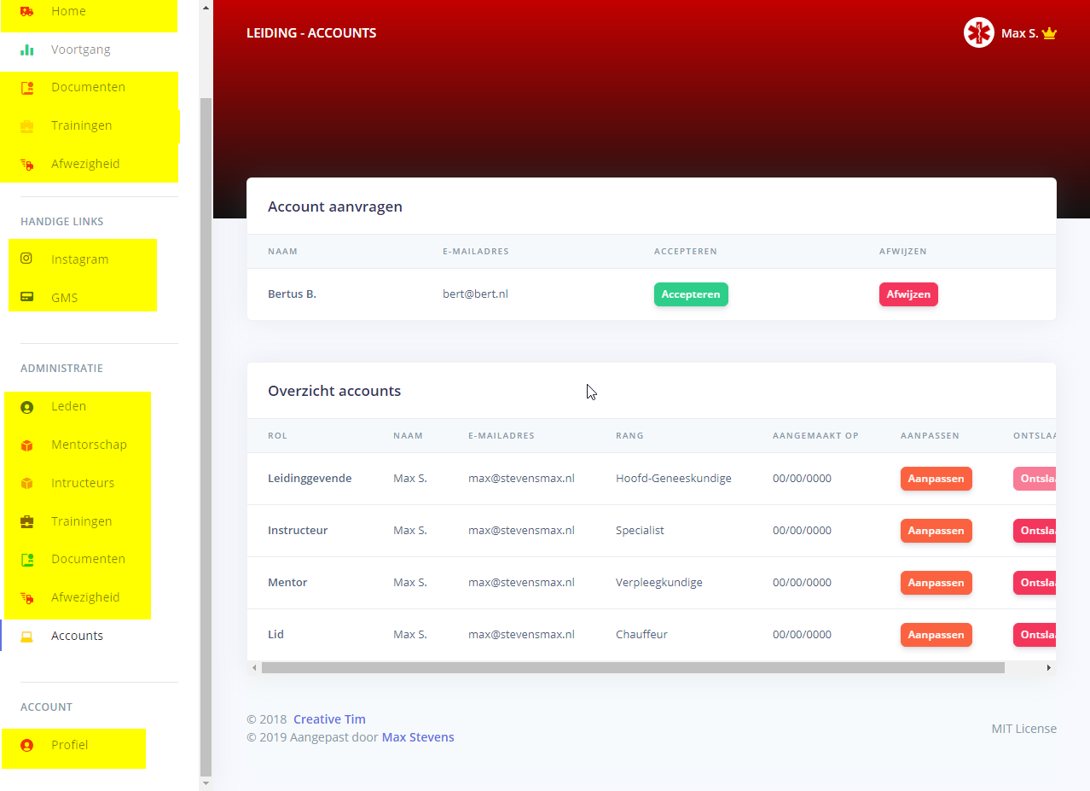
Task: Click the accounts table horizontal scrollbar
Action: (632, 668)
